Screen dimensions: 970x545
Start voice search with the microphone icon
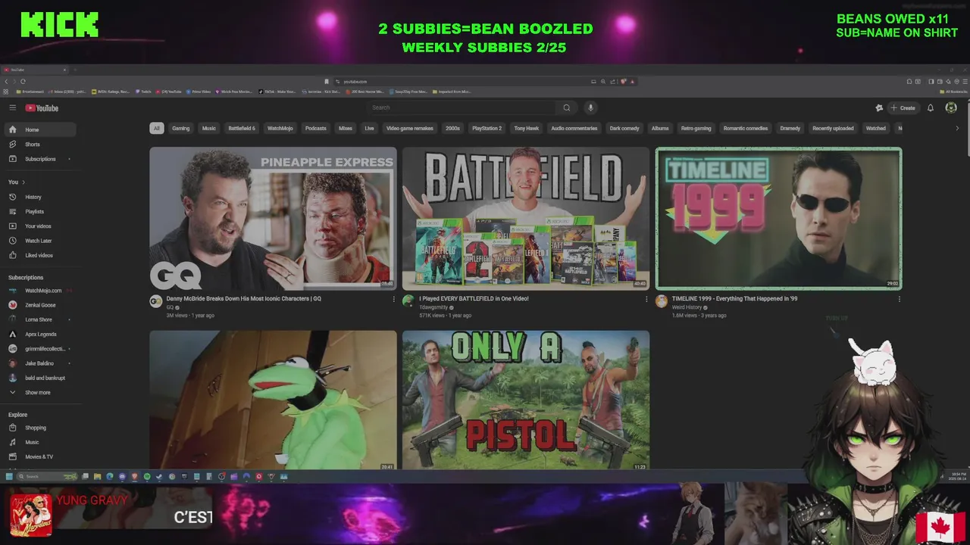(590, 107)
